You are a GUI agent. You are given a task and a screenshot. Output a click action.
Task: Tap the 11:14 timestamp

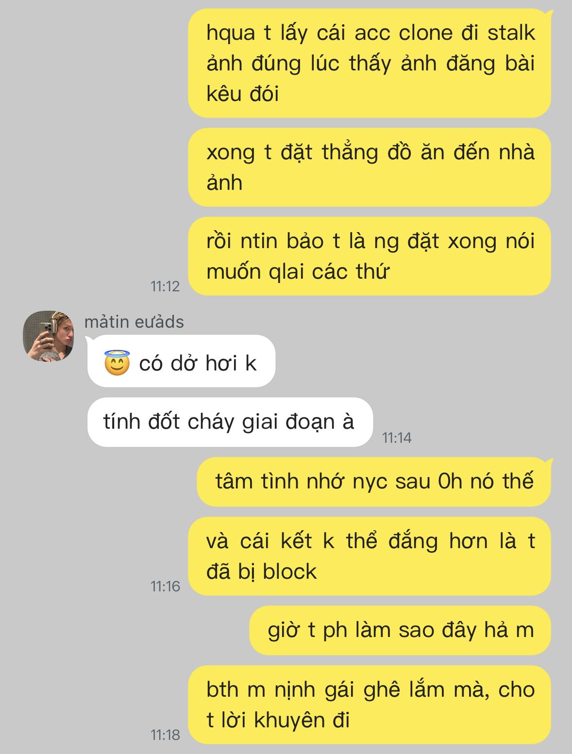[397, 438]
